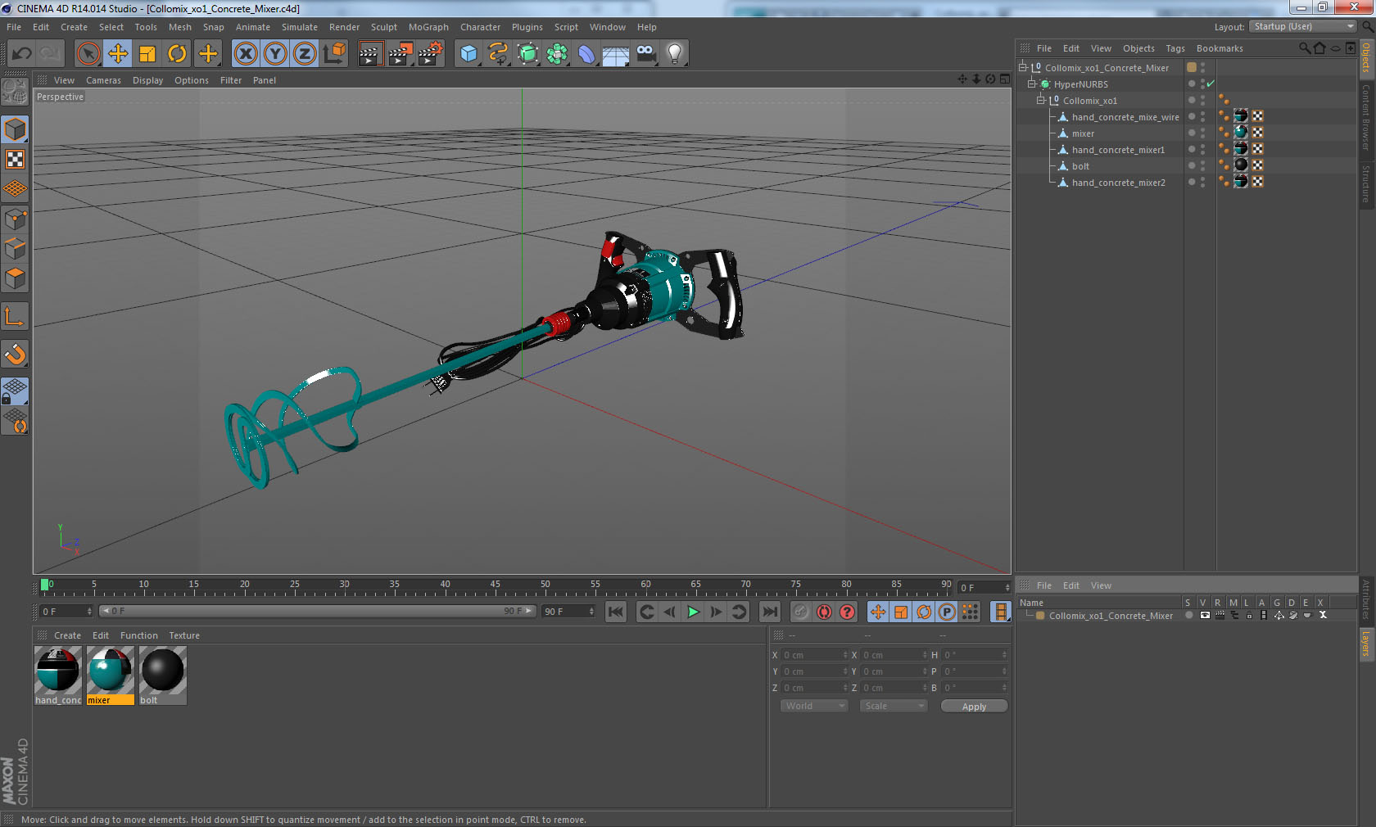Image resolution: width=1376 pixels, height=827 pixels.
Task: Click Render View clapperboard icon
Action: (x=371, y=54)
